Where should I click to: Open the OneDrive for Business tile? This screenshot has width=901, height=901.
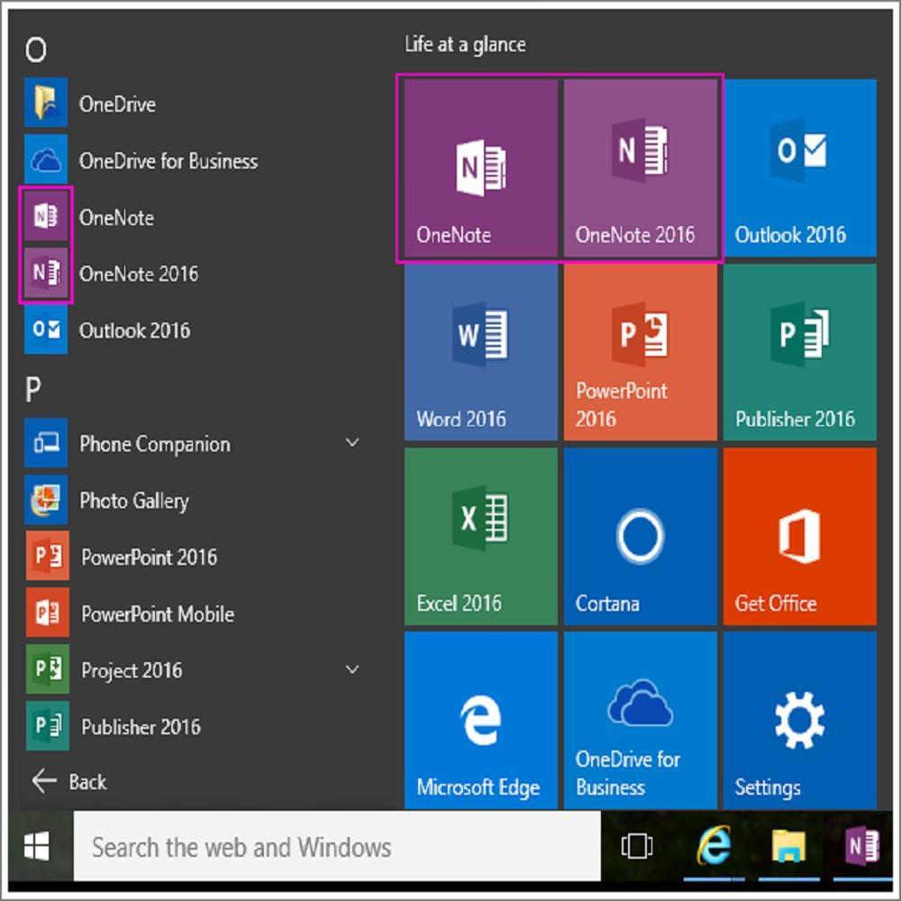coord(640,721)
